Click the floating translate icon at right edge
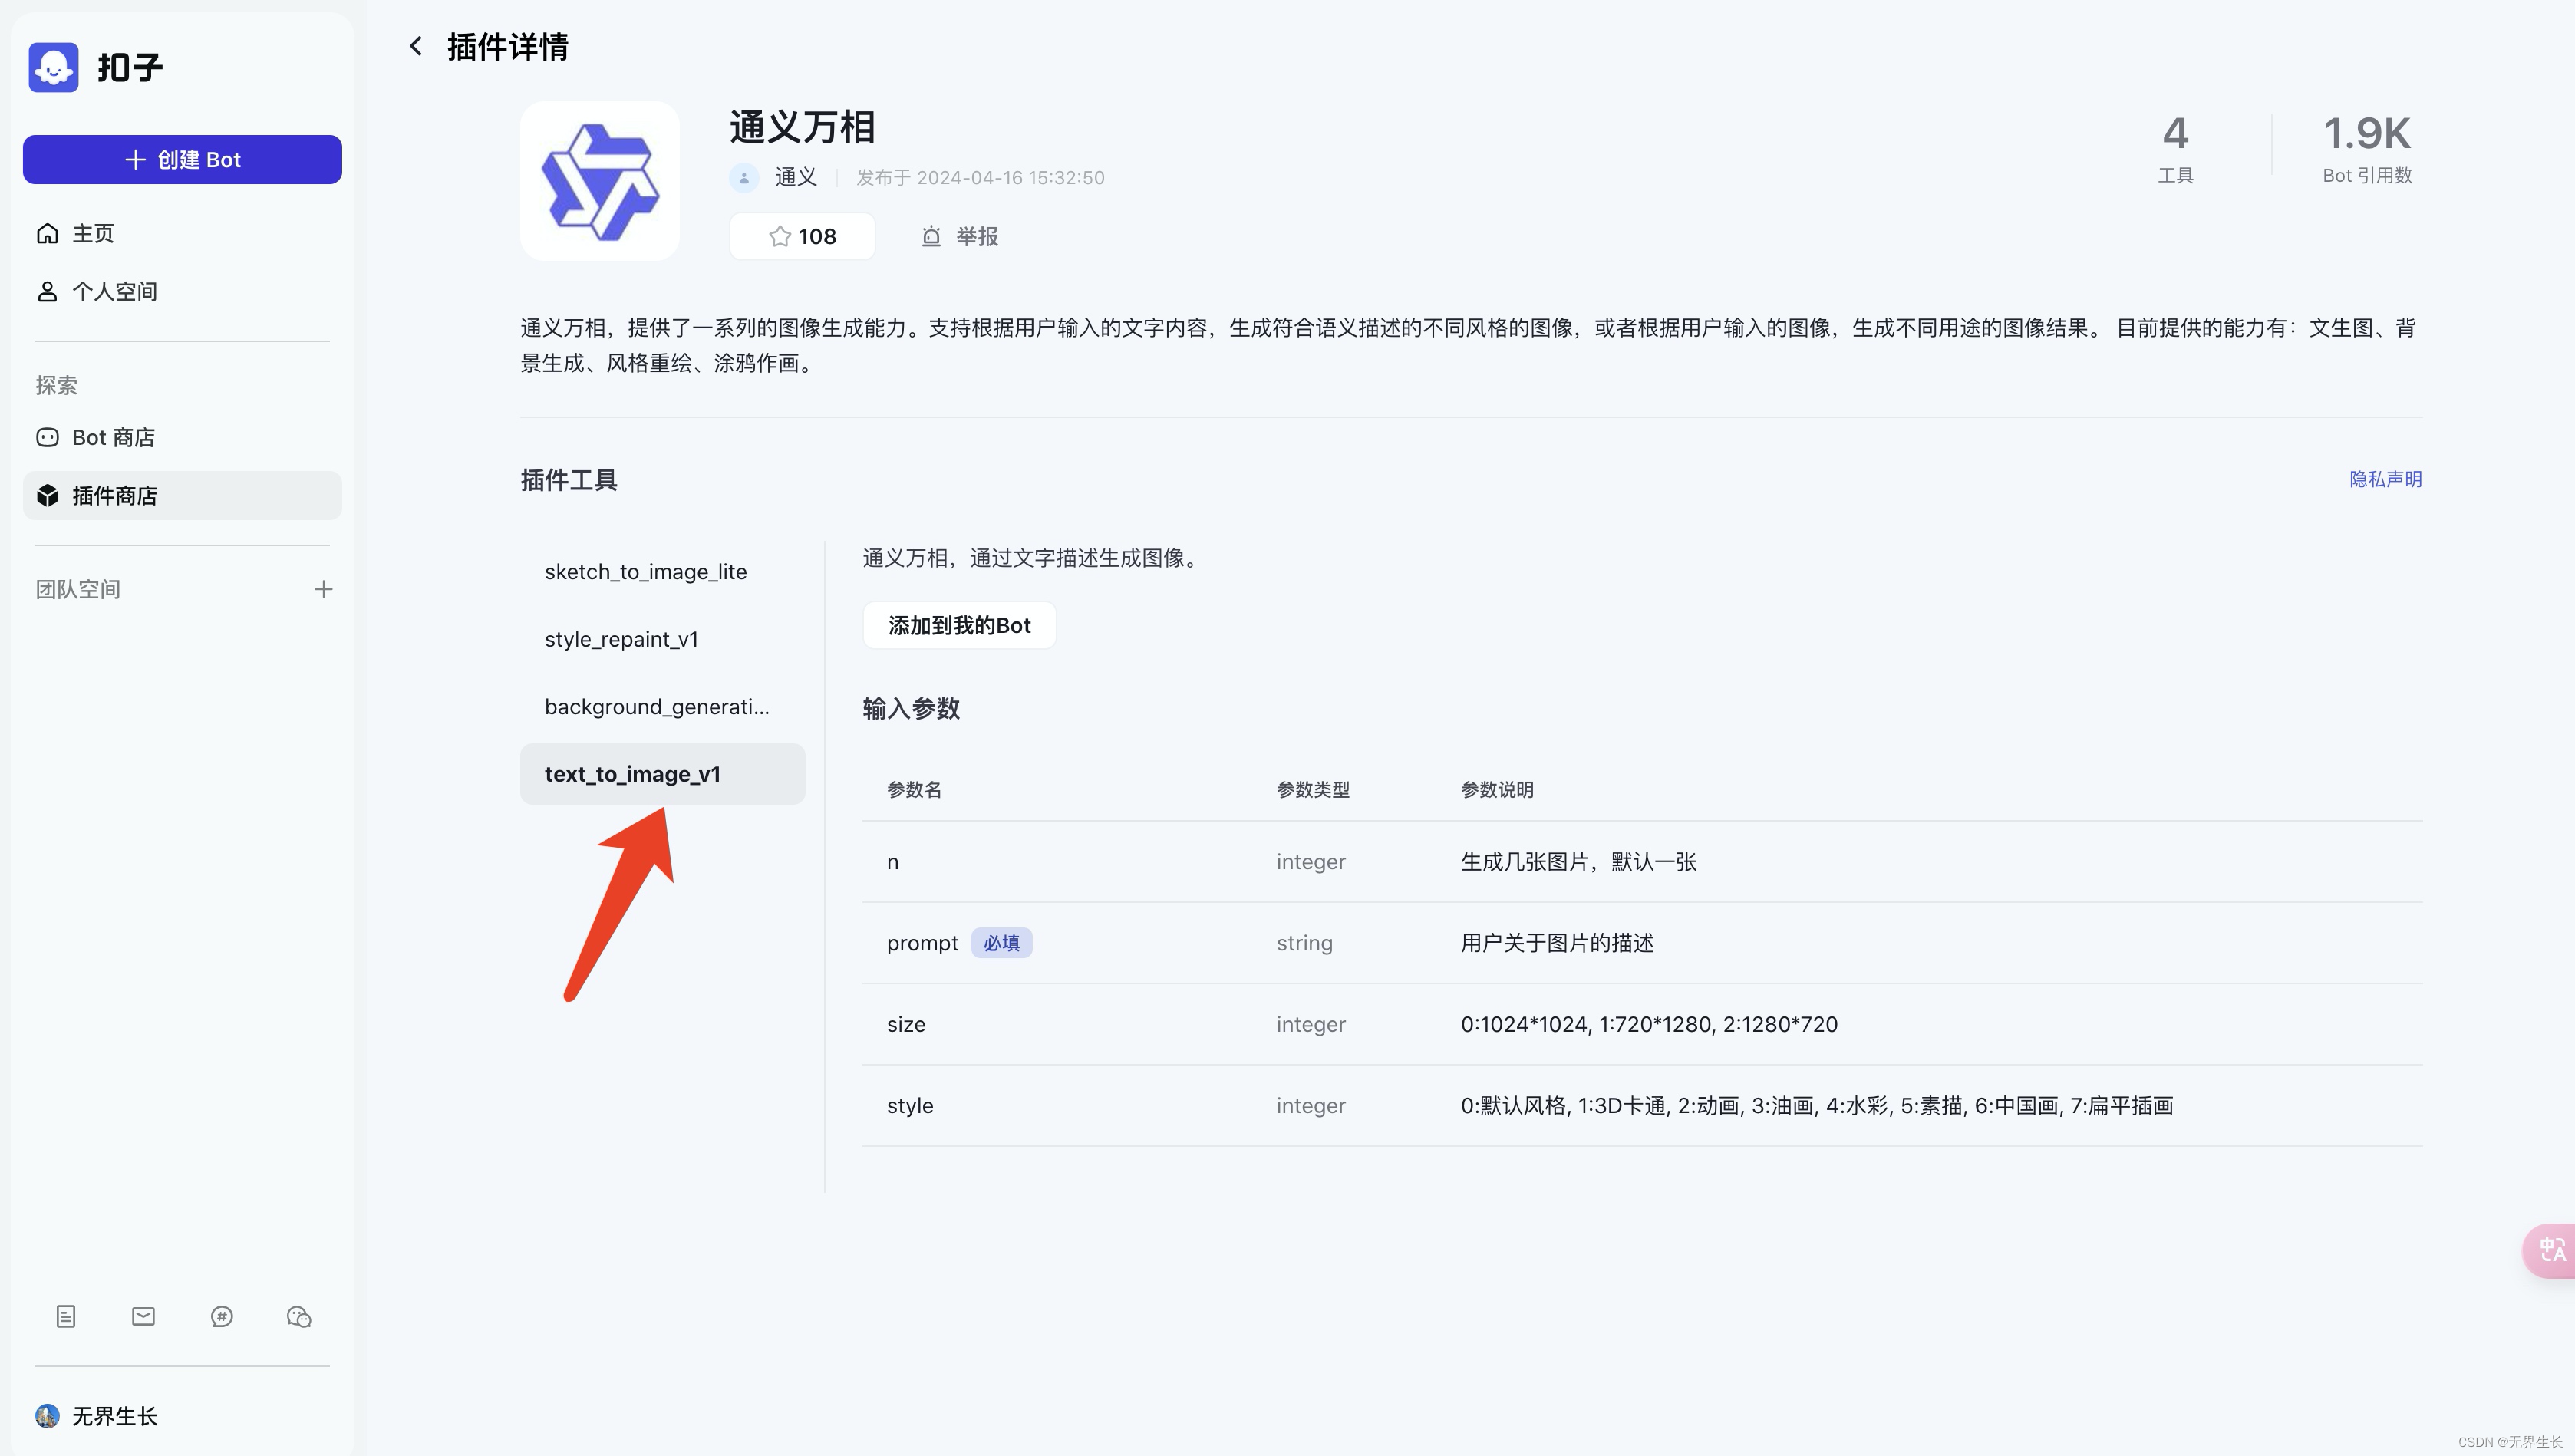This screenshot has height=1456, width=2575. 2550,1250
